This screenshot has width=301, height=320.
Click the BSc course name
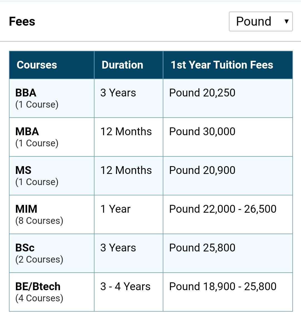25,248
